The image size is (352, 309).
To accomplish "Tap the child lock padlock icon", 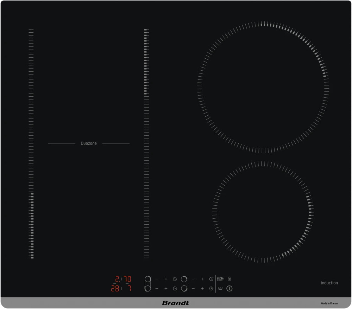I will pos(229,279).
